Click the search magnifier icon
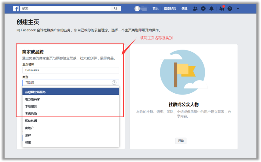261x162 pixels. pos(116,9)
